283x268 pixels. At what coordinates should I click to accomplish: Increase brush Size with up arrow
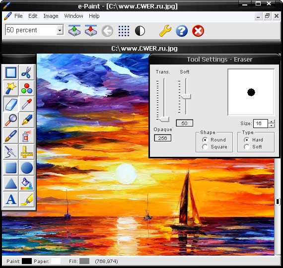(272, 122)
